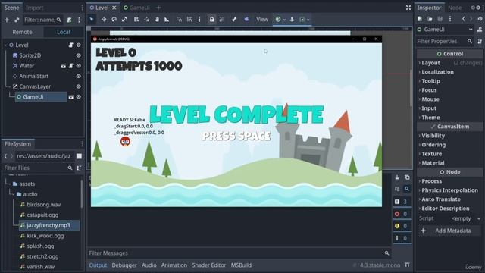Screen dimensions: 485x273
Task: Click the Filter Properties field
Action: [x=445, y=42]
